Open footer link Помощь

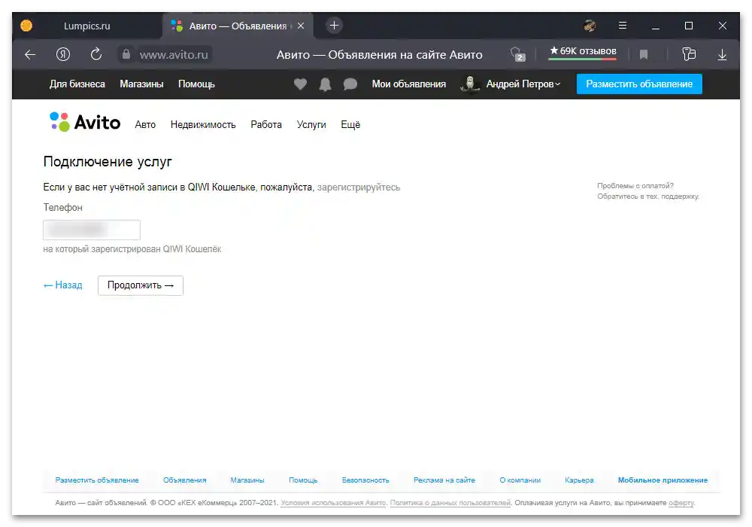[303, 480]
